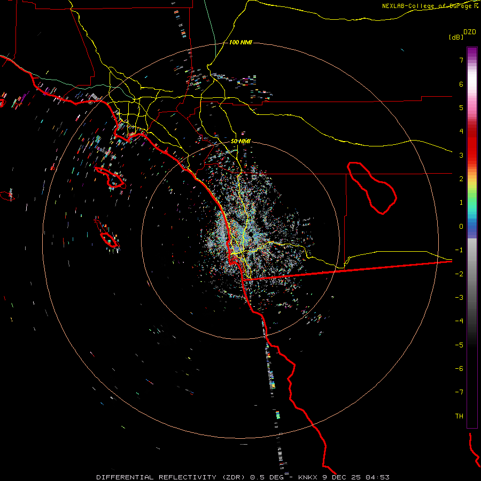This screenshot has height=481, width=481.
Task: Click the 3 value on the color scale
Action: pos(461,155)
